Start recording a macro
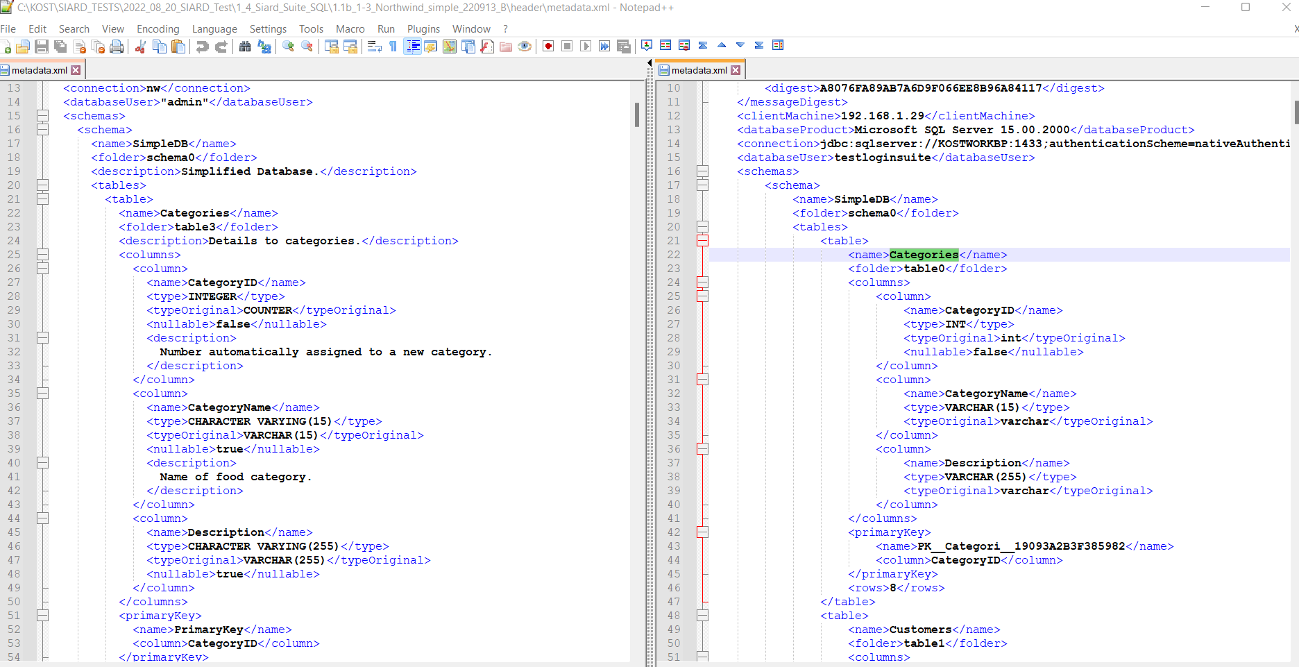This screenshot has width=1299, height=667. coord(547,46)
